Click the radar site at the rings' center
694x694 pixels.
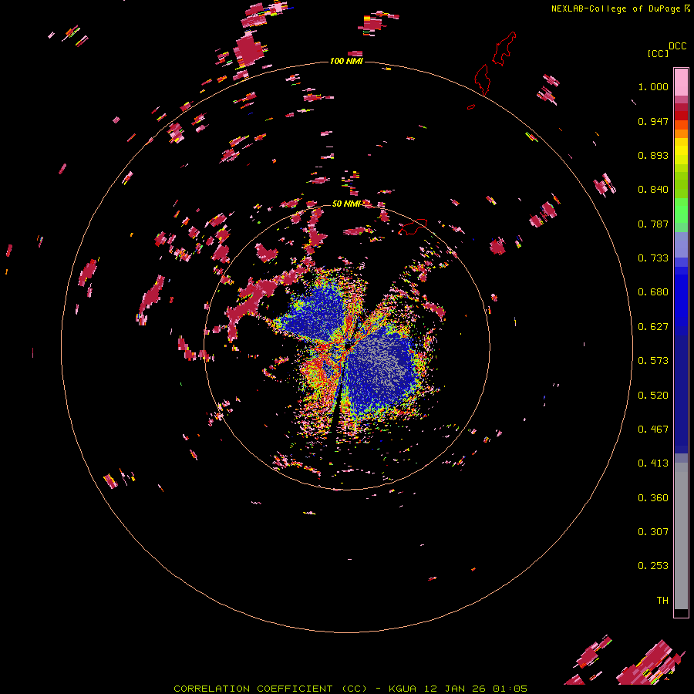click(347, 346)
